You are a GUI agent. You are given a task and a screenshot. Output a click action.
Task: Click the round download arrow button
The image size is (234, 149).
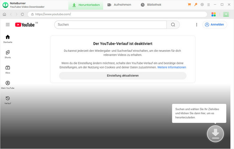[x=215, y=134]
